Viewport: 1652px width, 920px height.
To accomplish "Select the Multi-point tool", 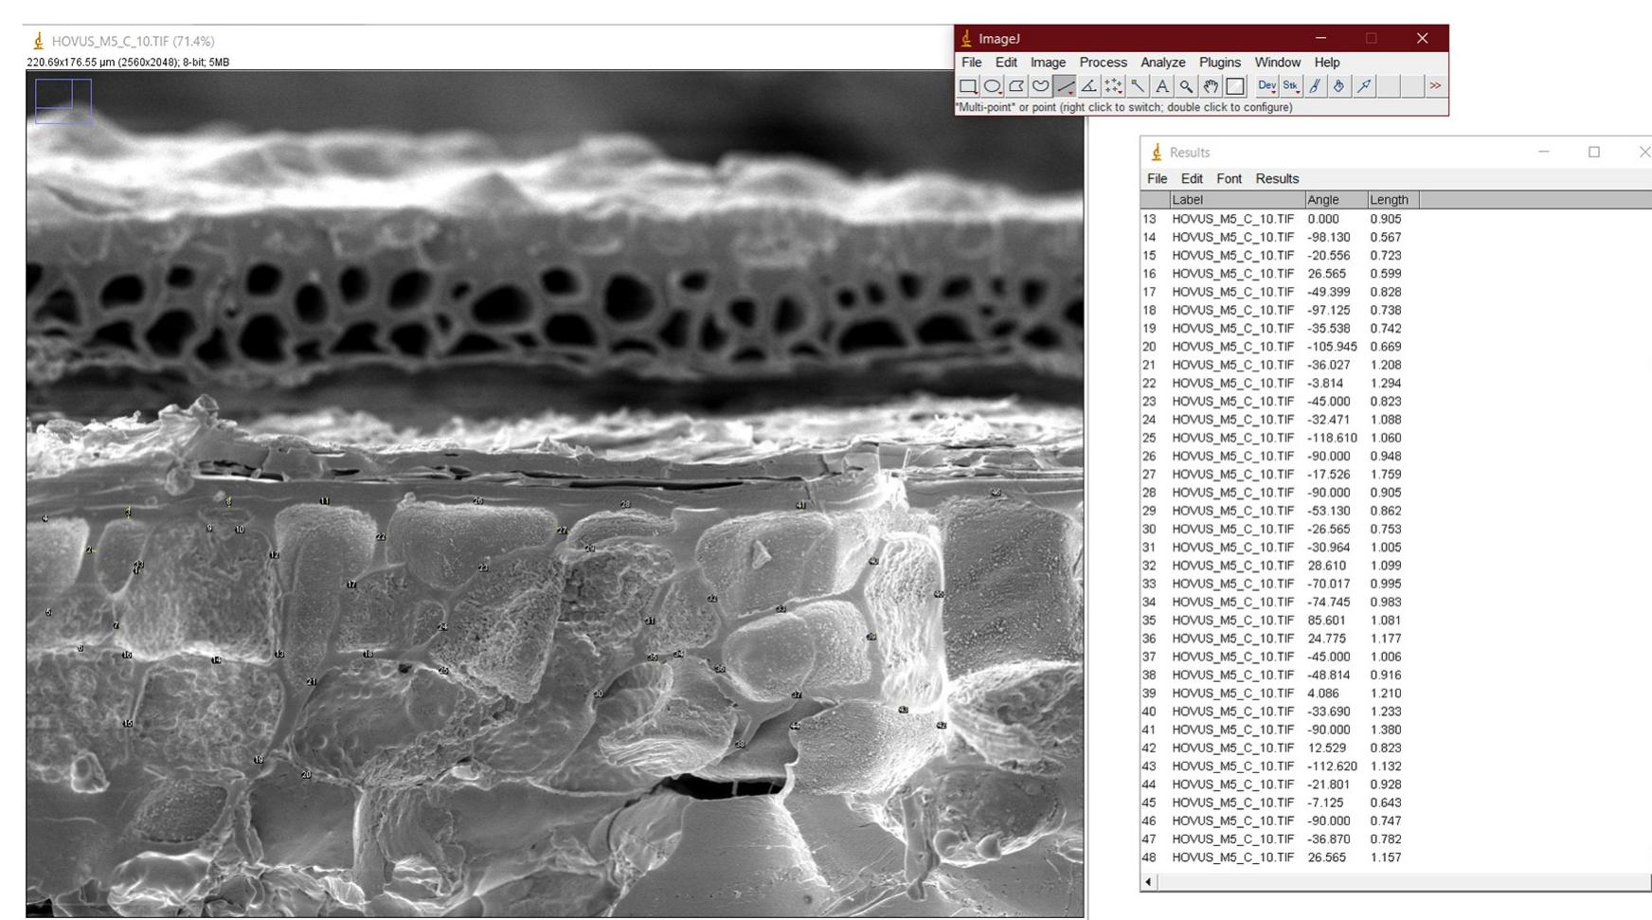I will tap(1113, 86).
